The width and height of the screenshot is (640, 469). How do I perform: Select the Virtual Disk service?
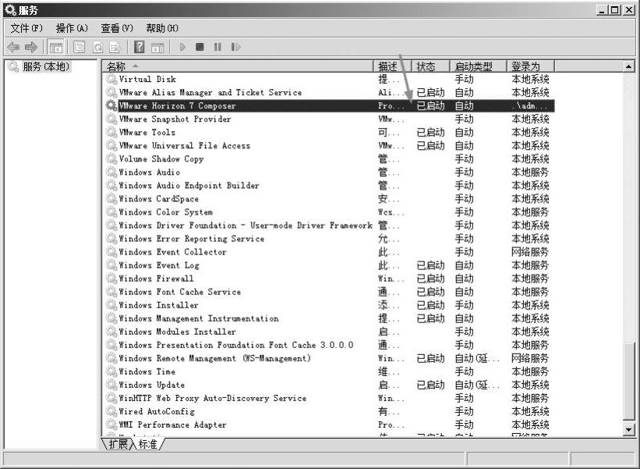pos(328,80)
